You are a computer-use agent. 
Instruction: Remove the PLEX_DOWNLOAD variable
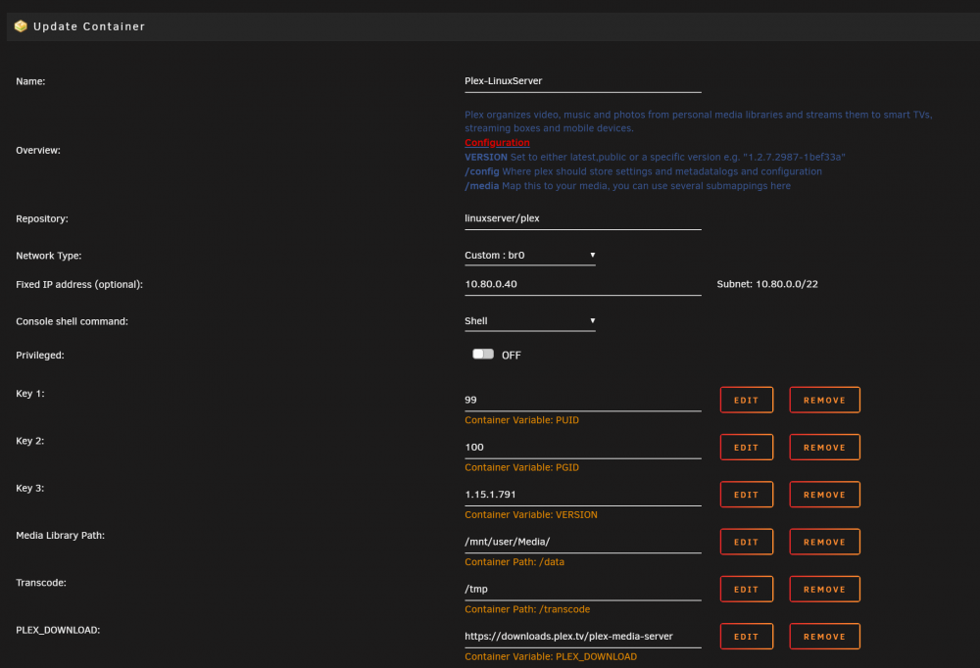pos(824,636)
